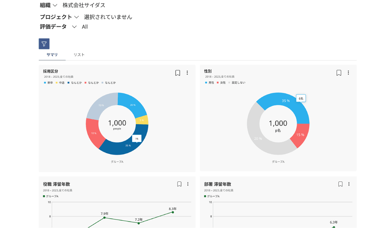387x228 pixels.
Task: Toggle the red なんとか legend item
Action: tap(92, 83)
